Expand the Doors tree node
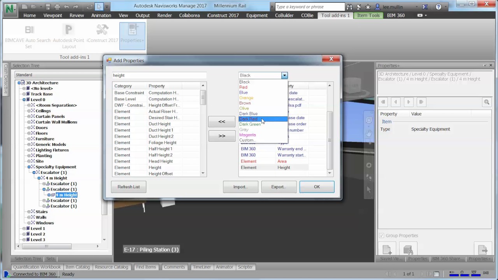498x280 pixels. coord(29,128)
